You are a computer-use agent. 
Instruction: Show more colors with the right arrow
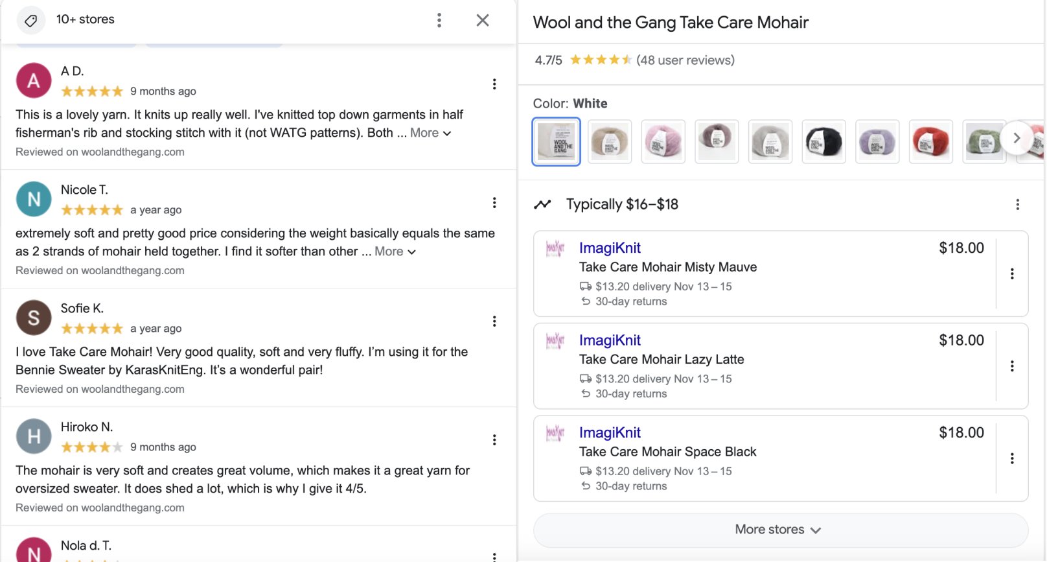1017,138
